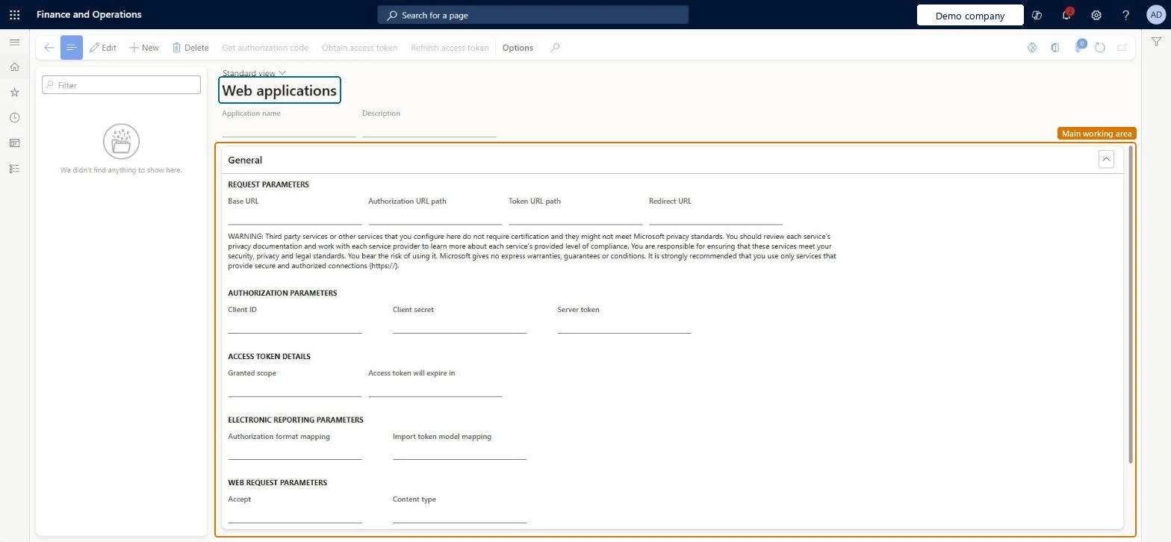Focus the Search for a page box
Viewport: 1171px width, 542px height.
coord(533,15)
